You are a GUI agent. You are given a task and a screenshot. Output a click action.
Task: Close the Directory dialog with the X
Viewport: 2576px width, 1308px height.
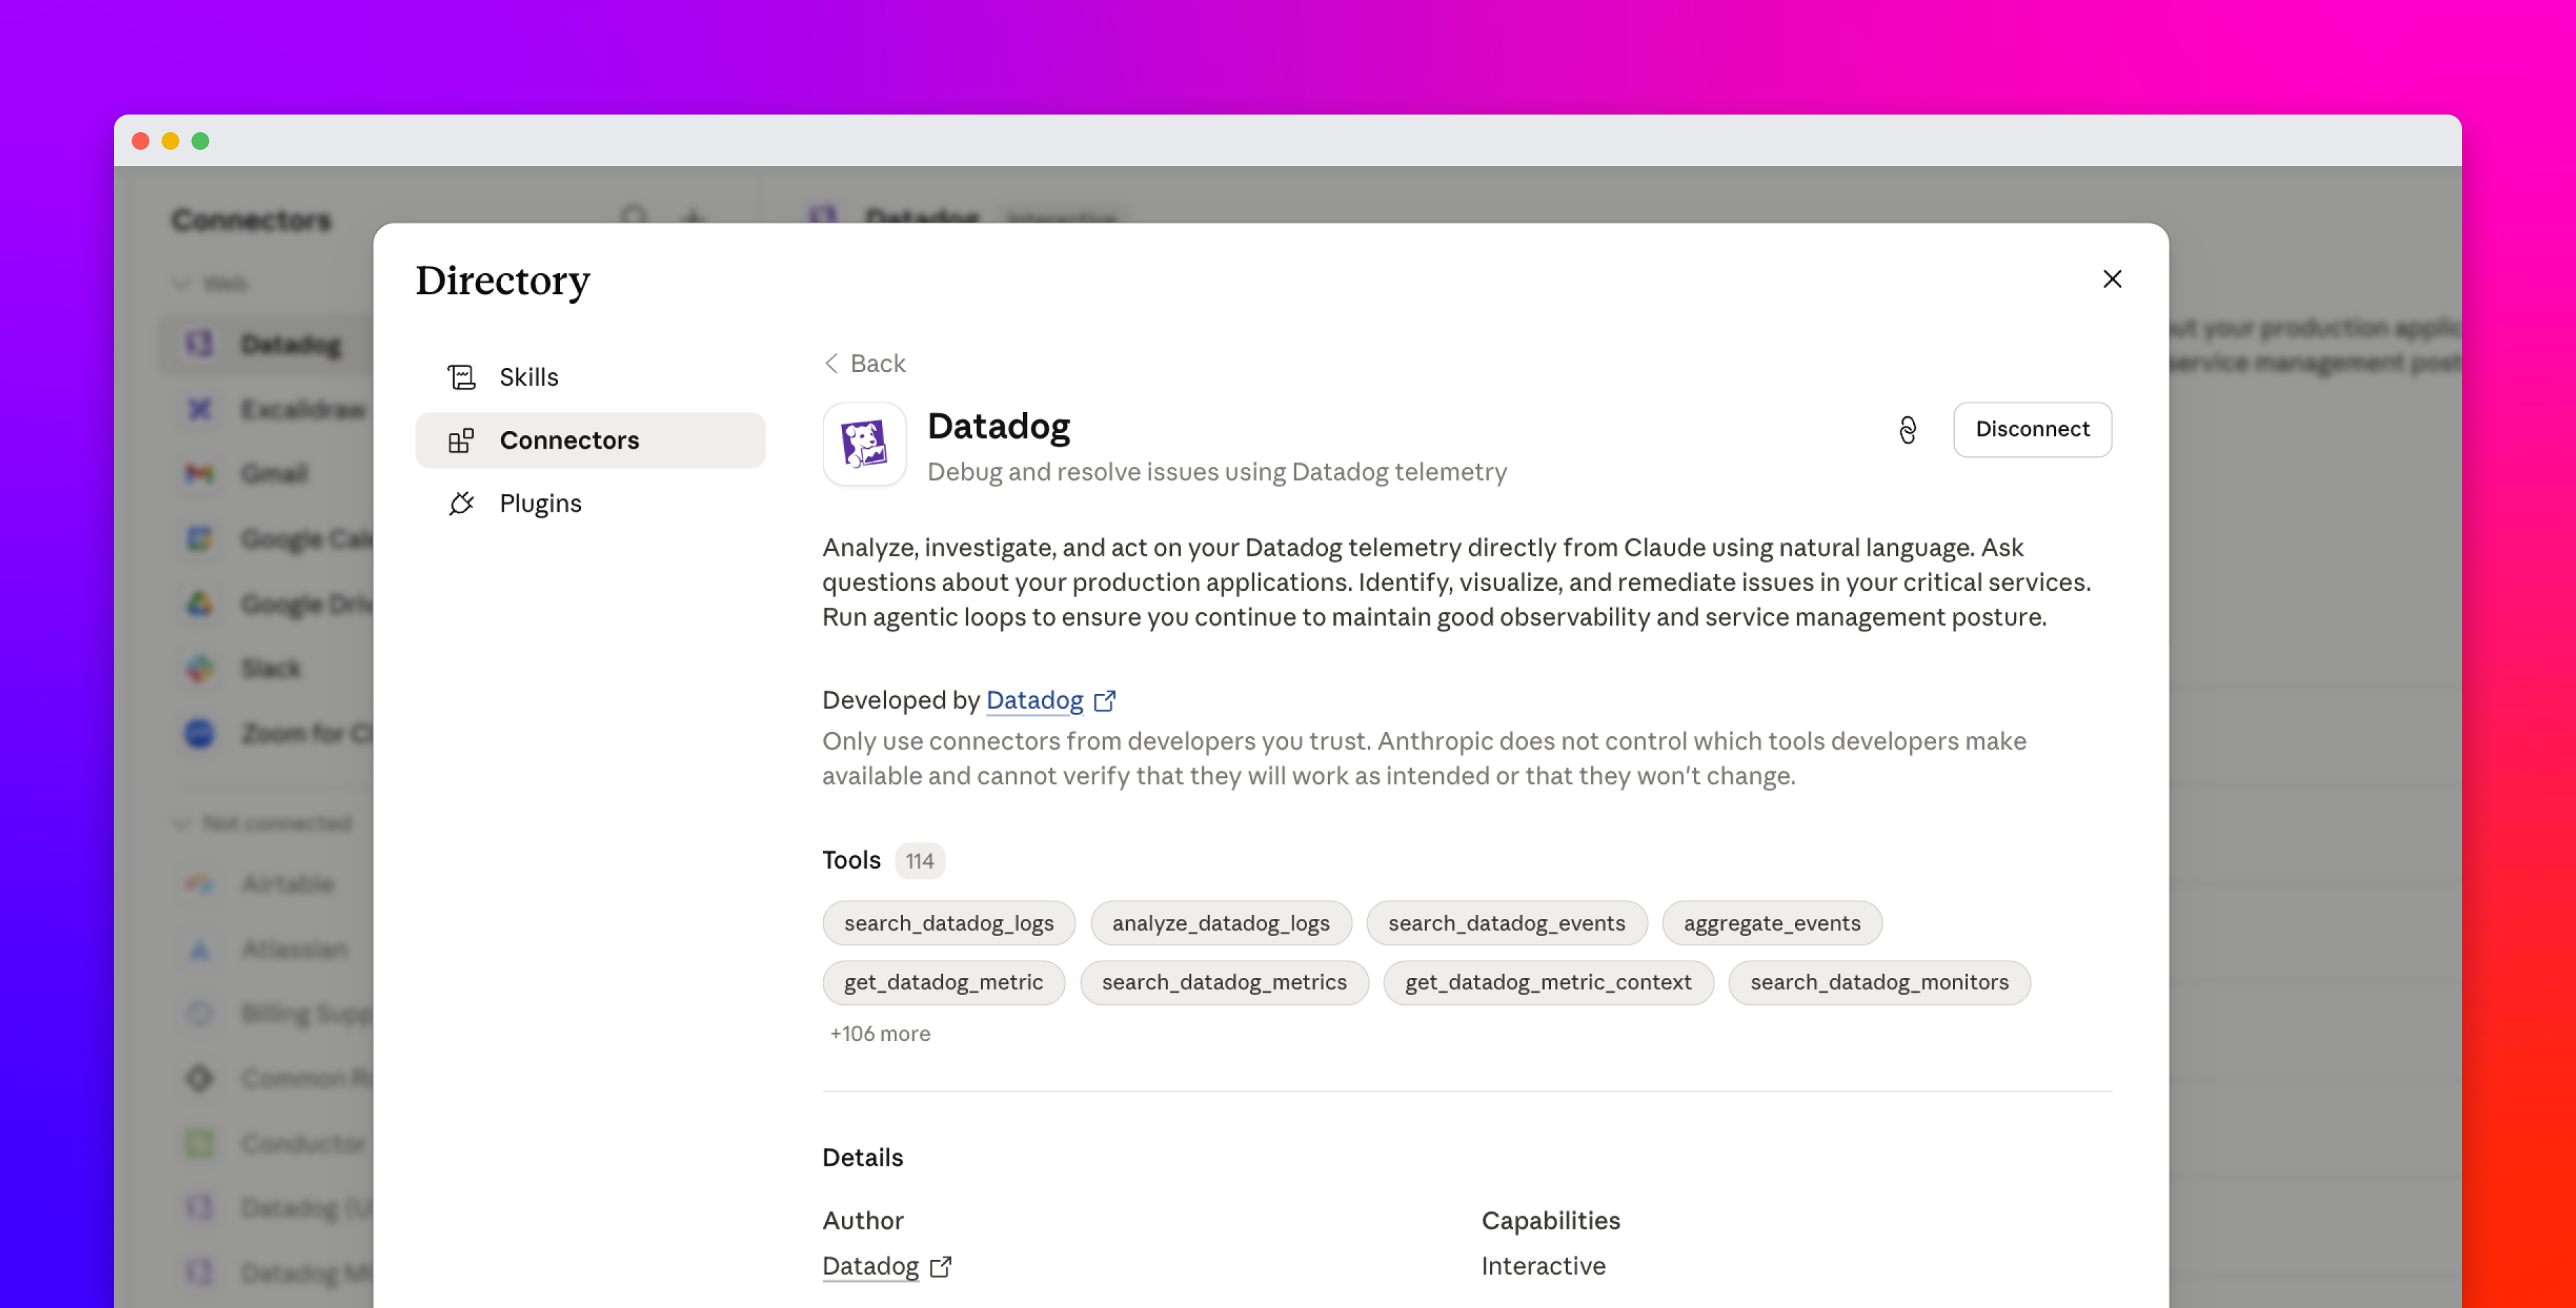point(2112,279)
